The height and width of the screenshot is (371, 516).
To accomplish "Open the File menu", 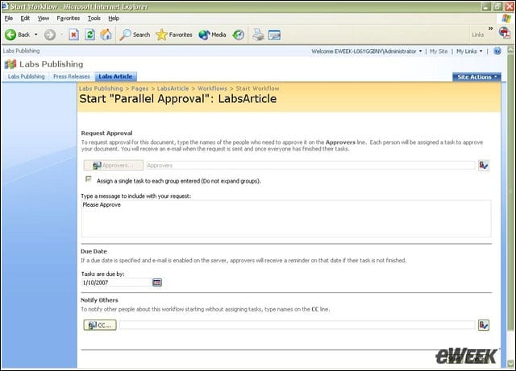I will tap(9, 19).
